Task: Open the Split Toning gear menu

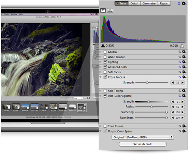Action: coord(184,91)
